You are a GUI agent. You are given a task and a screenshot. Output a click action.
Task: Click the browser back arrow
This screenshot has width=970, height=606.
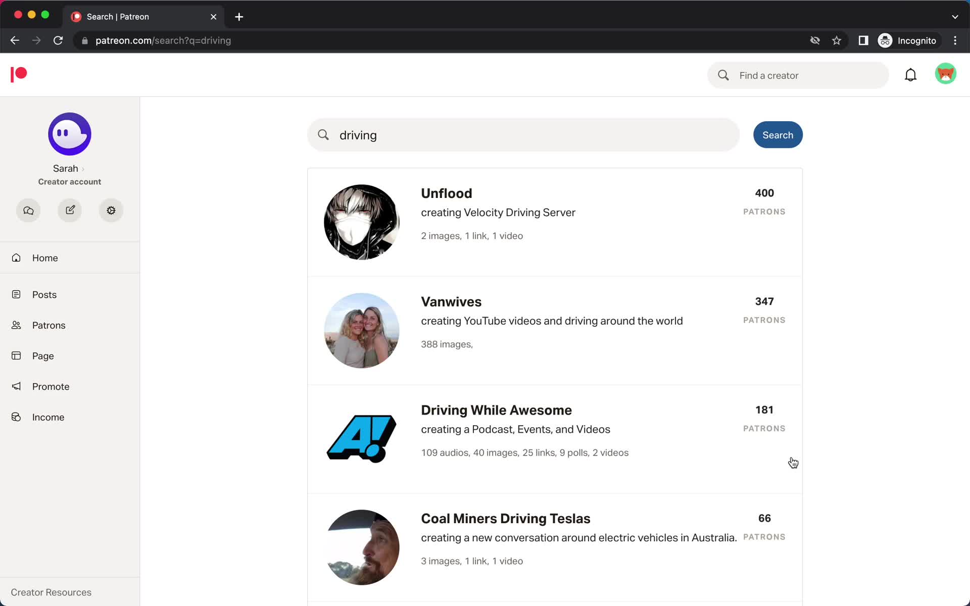pos(15,40)
